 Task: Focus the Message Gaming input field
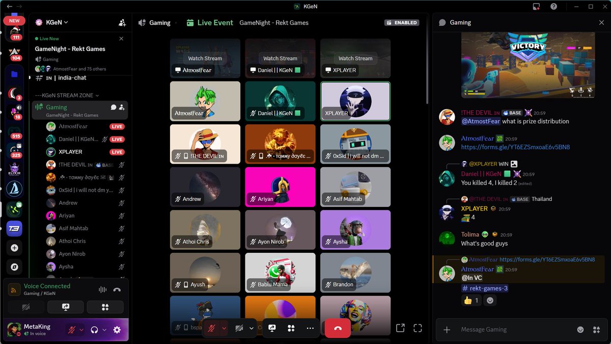click(513, 330)
